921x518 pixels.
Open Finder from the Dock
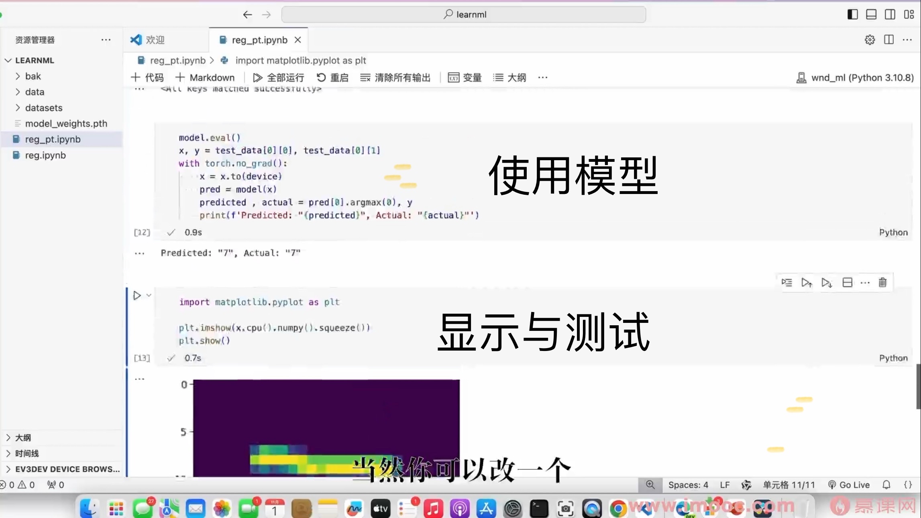(89, 507)
